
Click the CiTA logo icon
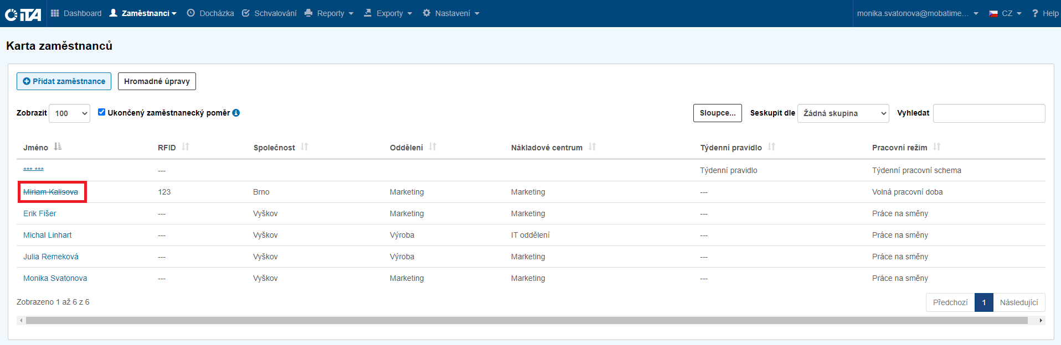[23, 14]
